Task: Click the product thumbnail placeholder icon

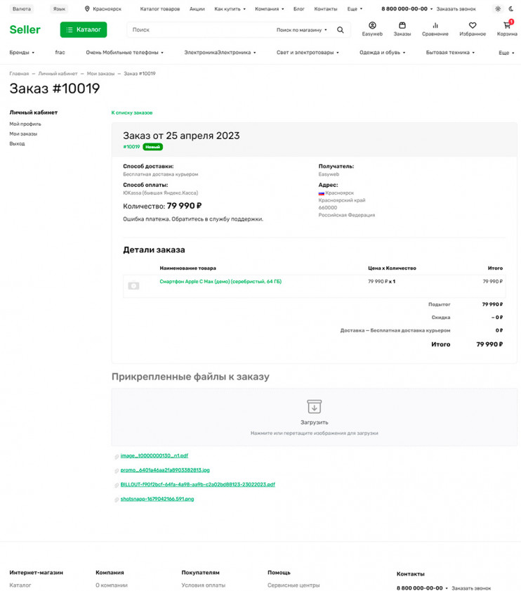Action: click(x=133, y=285)
